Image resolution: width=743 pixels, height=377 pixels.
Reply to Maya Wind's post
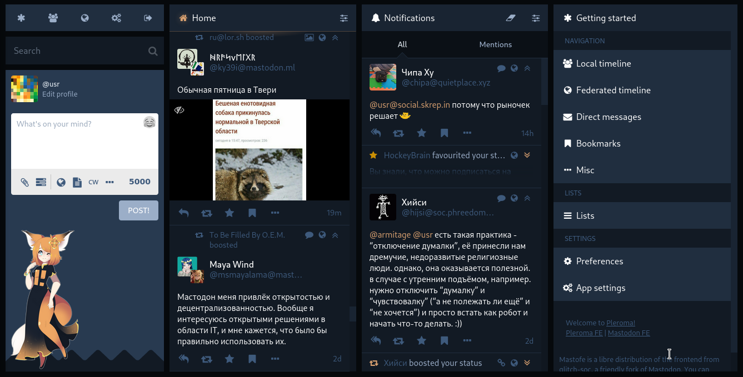[x=184, y=359]
